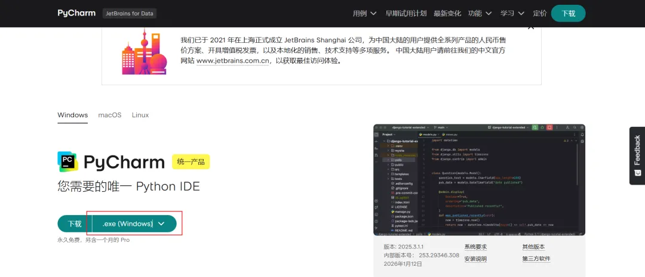The image size is (645, 277).
Task: Click the release date 2026年1月12日
Action: click(x=403, y=264)
